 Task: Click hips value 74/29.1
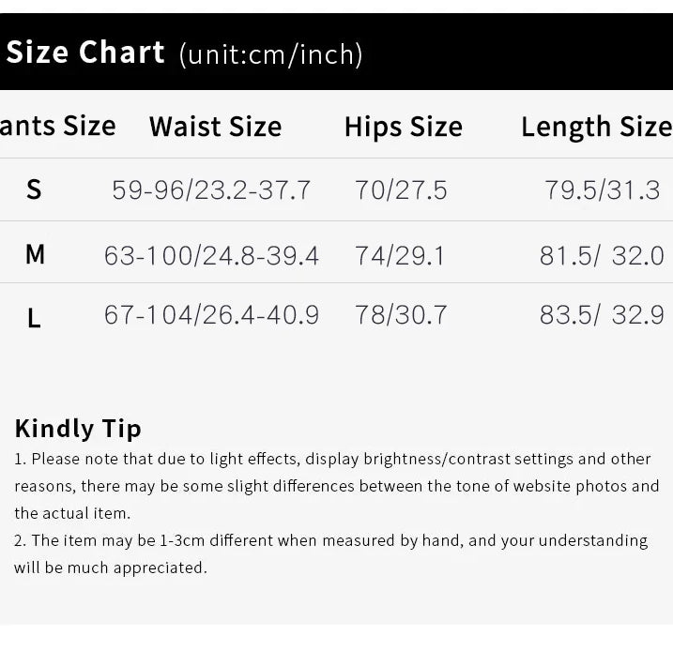(399, 255)
